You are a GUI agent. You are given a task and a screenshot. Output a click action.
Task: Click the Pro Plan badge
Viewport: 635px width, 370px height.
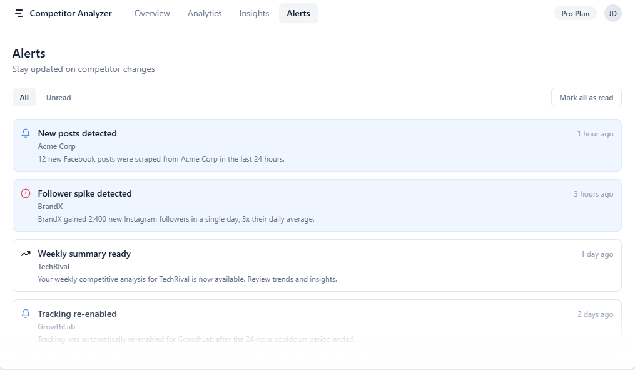574,13
